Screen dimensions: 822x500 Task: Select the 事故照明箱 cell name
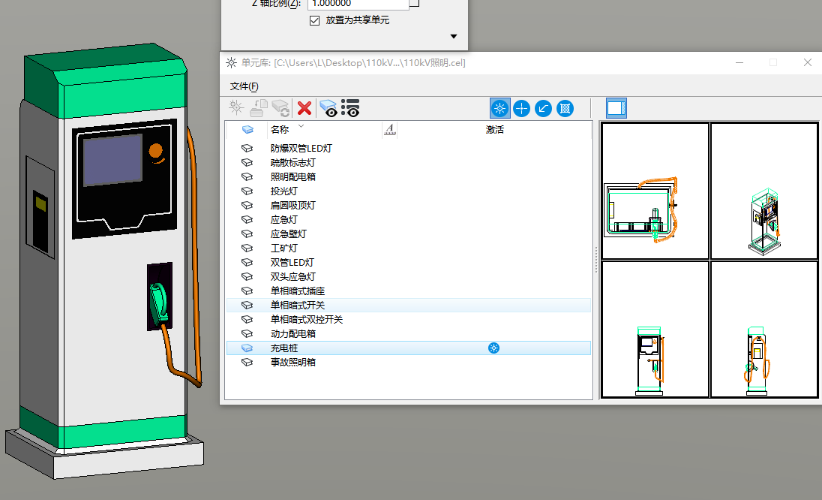pos(293,362)
